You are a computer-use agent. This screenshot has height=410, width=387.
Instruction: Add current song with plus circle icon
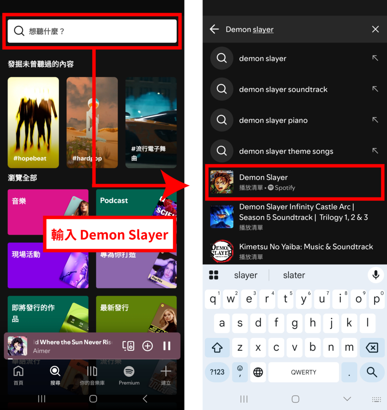click(148, 346)
